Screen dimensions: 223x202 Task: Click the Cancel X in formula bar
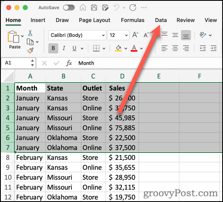[x=45, y=63]
